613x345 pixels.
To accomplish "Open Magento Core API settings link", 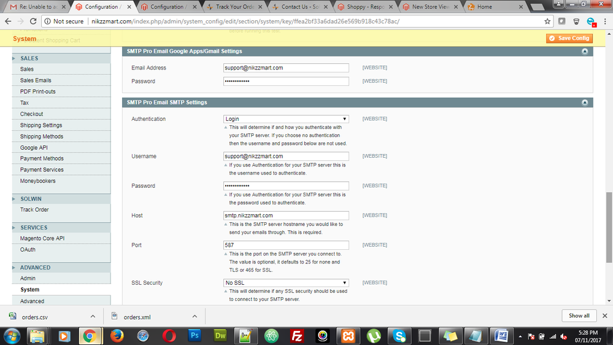I will coord(42,238).
